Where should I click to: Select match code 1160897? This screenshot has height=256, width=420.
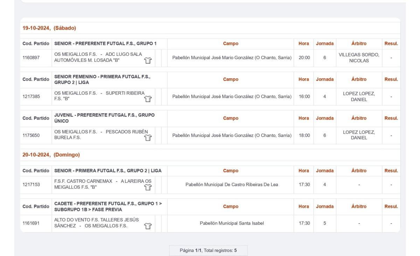(31, 58)
